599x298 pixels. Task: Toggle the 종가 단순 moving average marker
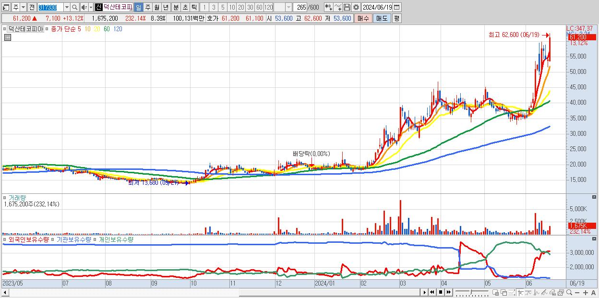pos(48,29)
